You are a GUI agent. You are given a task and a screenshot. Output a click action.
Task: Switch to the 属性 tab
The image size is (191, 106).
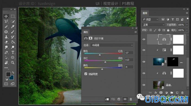[86, 32]
